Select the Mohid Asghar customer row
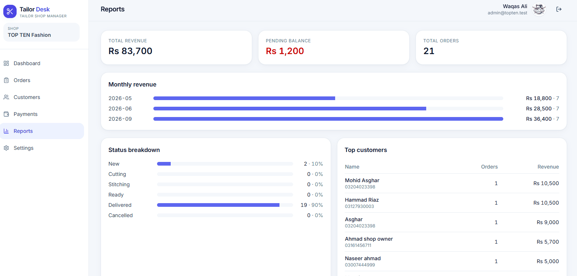Screen dimensions: 577x276 coord(452,183)
